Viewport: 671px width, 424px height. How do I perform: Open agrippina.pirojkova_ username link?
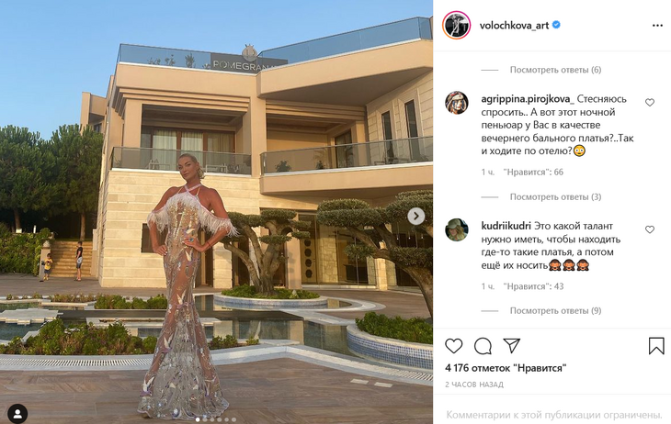click(x=528, y=99)
